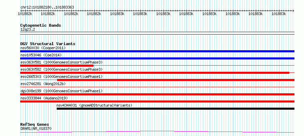Click the red esv2665303 variant bar
Viewport: 304px width, 136px height.
pos(176,80)
